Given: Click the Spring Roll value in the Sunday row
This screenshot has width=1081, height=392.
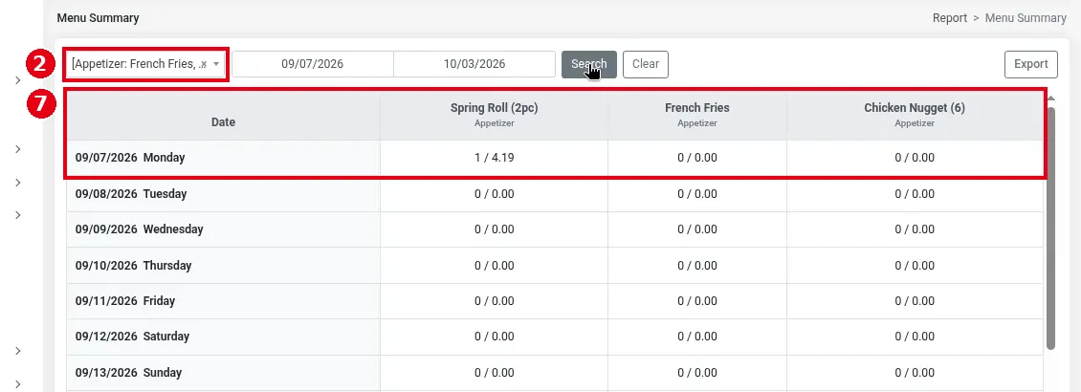Looking at the screenshot, I should 495,373.
